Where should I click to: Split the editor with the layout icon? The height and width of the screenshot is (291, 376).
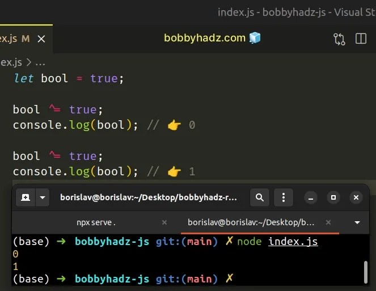361,39
